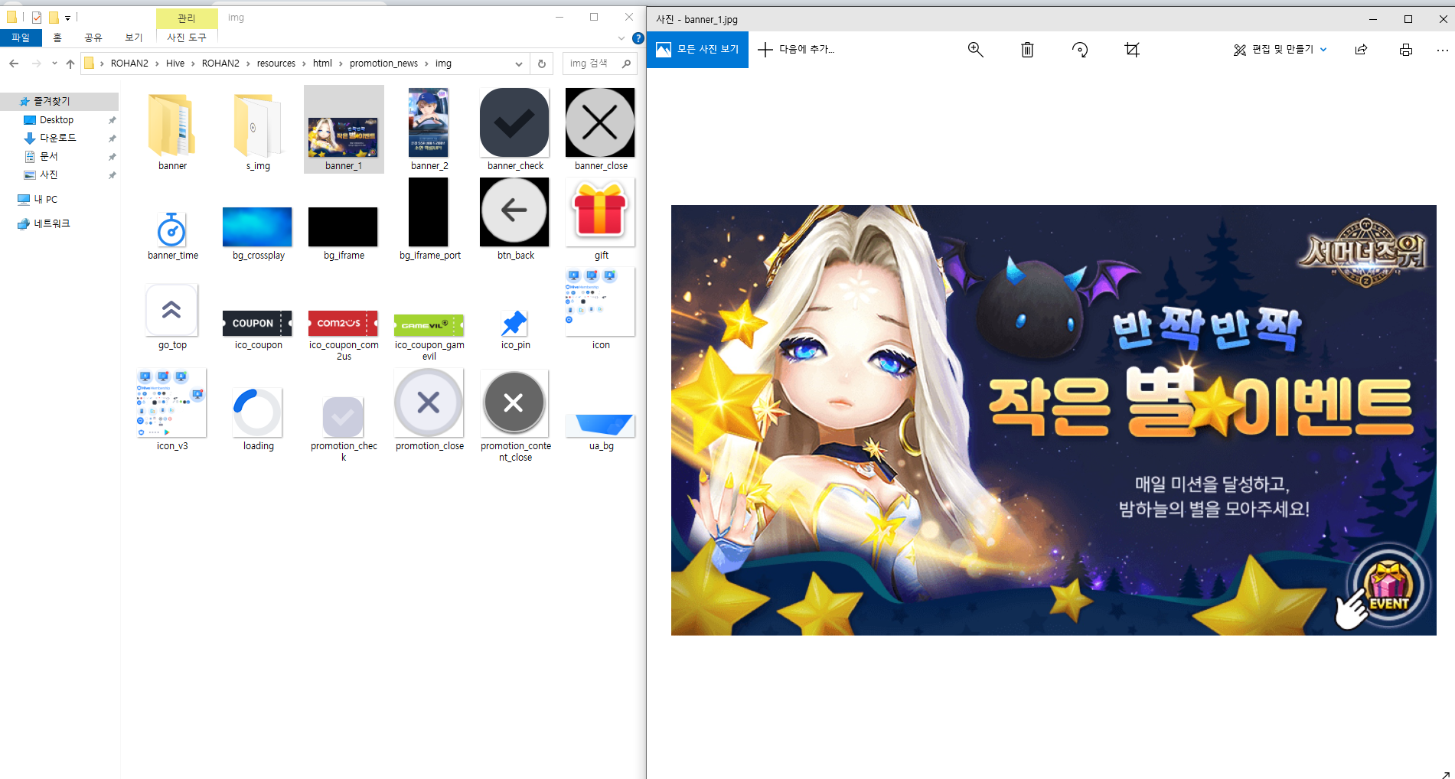This screenshot has height=779, width=1455.
Task: Select the gift image file
Action: [601, 219]
